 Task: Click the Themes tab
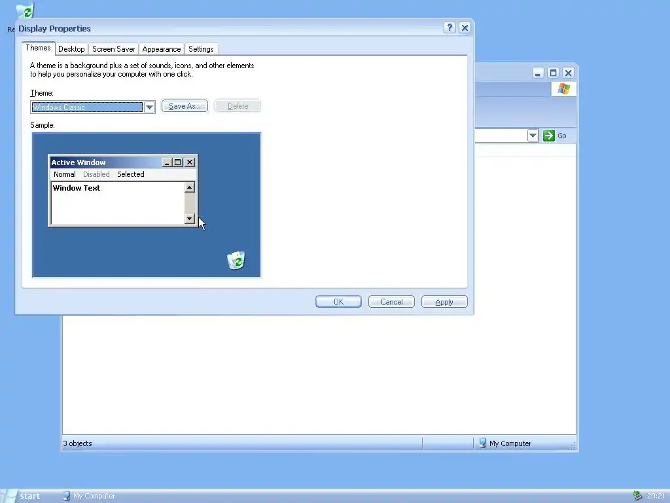coord(39,48)
